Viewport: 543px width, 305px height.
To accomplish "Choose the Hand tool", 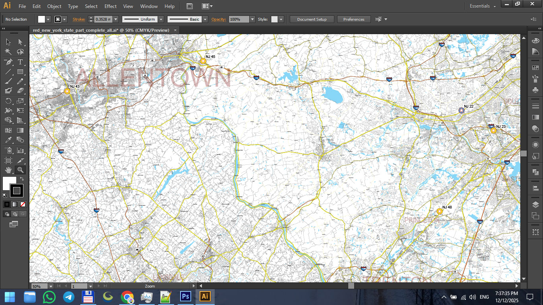I will [8, 170].
